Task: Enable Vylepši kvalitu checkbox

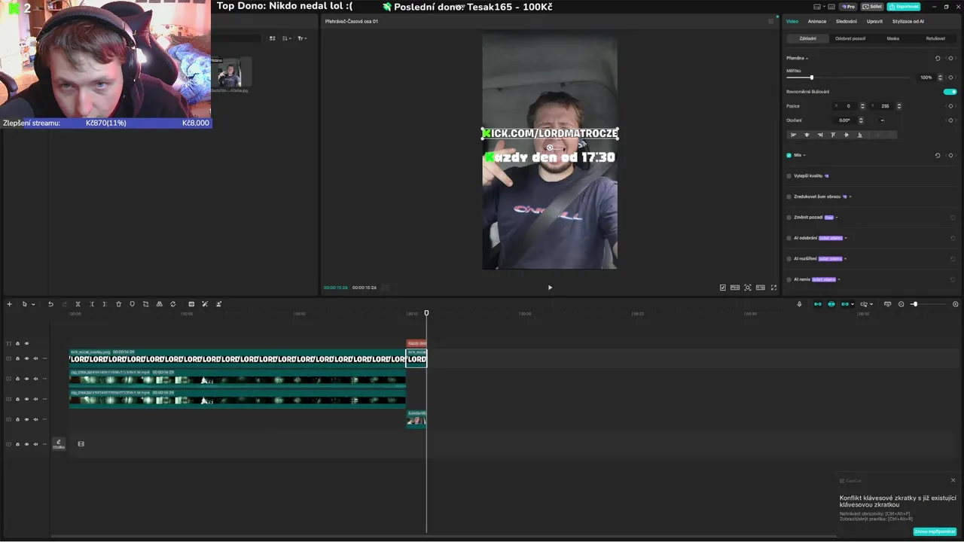Action: [789, 176]
